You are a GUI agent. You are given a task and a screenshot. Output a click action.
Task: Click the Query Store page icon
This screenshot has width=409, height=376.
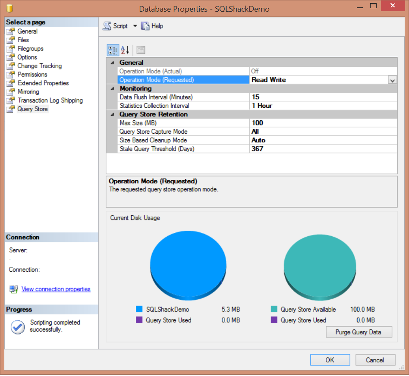point(11,109)
